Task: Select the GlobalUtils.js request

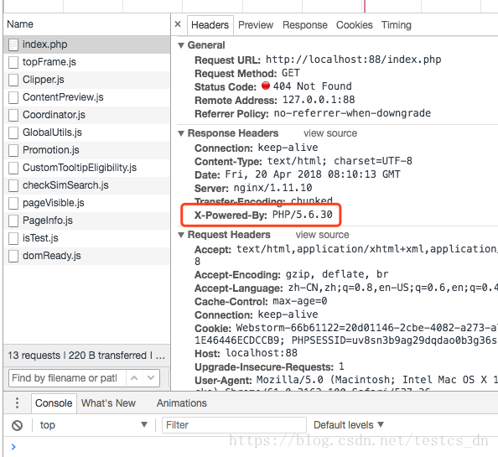Action: click(x=87, y=132)
